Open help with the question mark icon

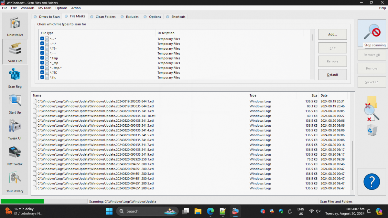(x=372, y=182)
